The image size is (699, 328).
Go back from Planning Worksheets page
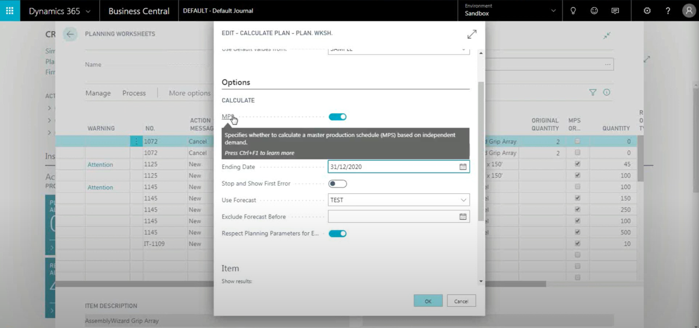click(70, 34)
